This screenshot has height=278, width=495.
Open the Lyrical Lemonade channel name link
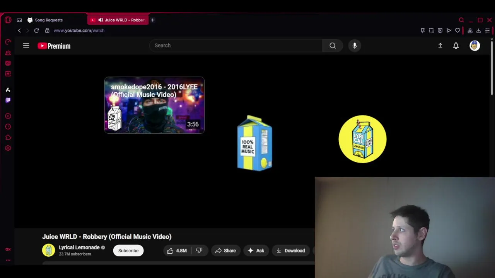tap(79, 247)
